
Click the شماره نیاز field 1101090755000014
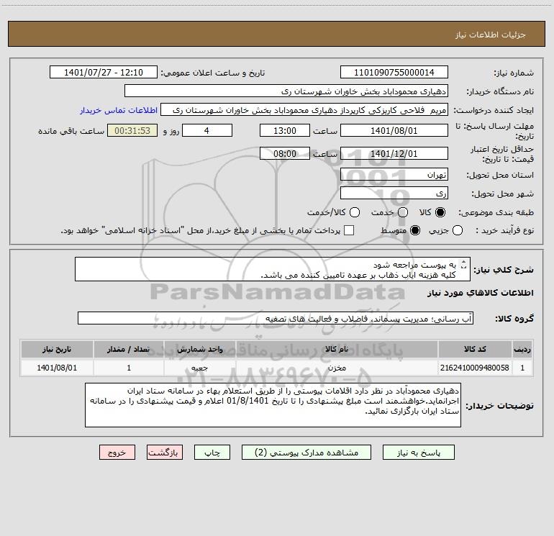[x=394, y=73]
